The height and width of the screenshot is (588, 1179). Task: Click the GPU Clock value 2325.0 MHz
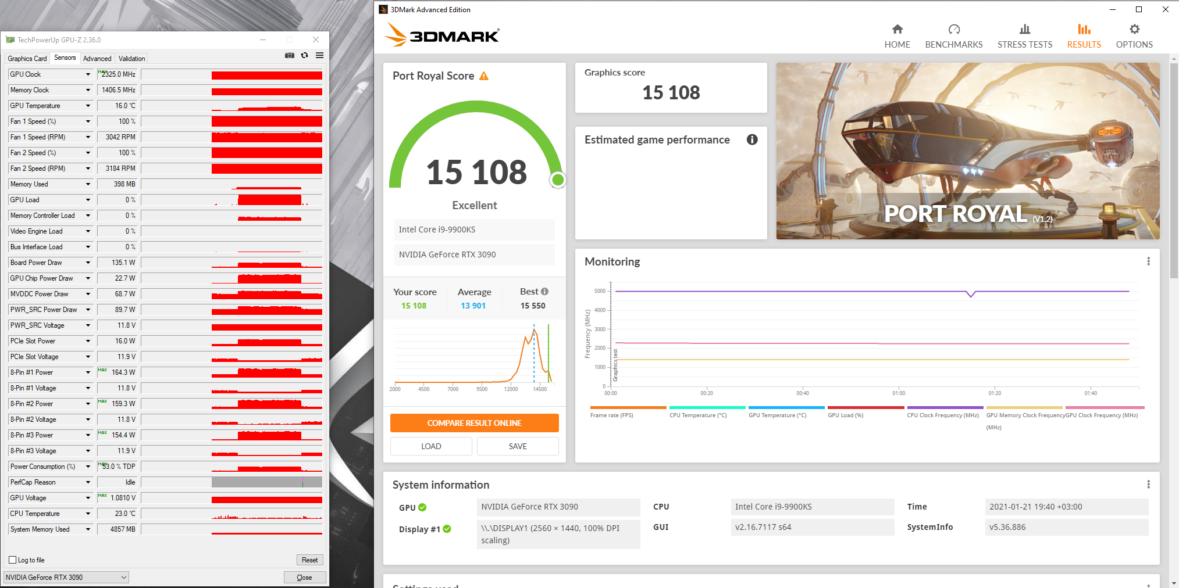(117, 74)
